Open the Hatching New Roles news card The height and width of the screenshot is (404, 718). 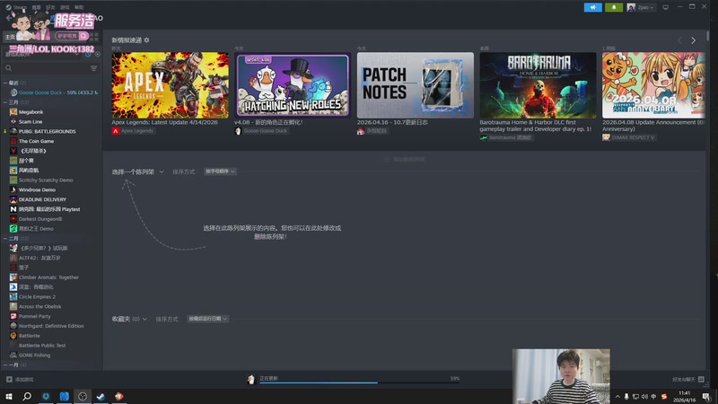click(x=293, y=85)
